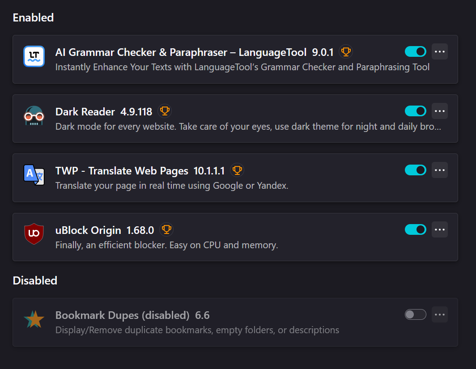Click the trophy badge beside TWP version

click(237, 170)
